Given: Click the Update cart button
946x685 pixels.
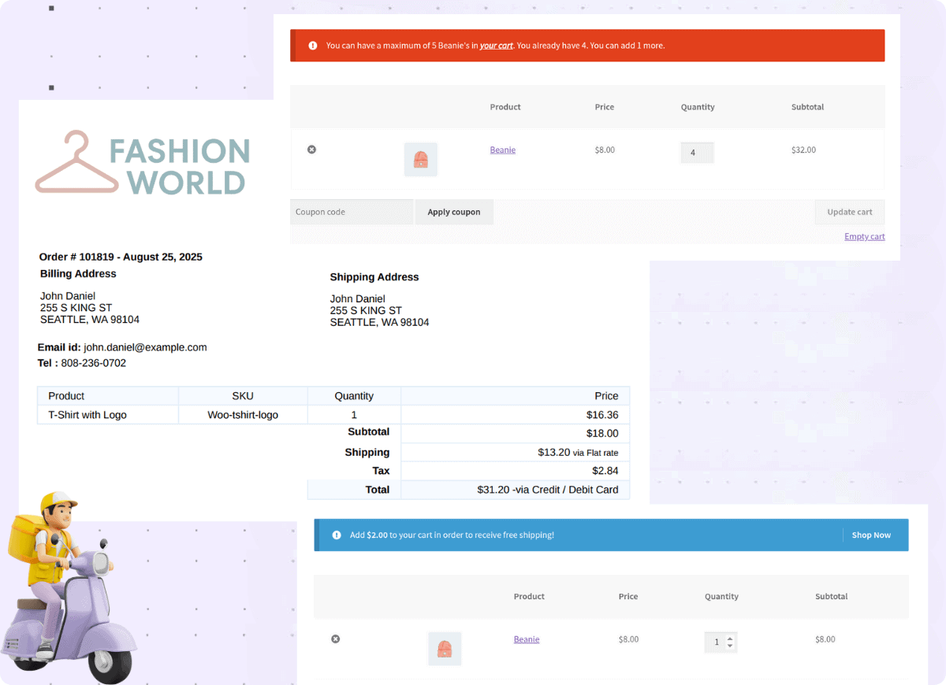Looking at the screenshot, I should tap(850, 212).
